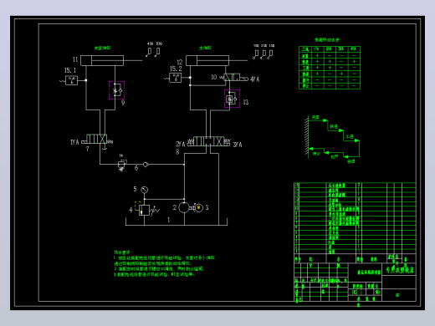Select the electric motor symbol labeled 3

click(x=198, y=207)
